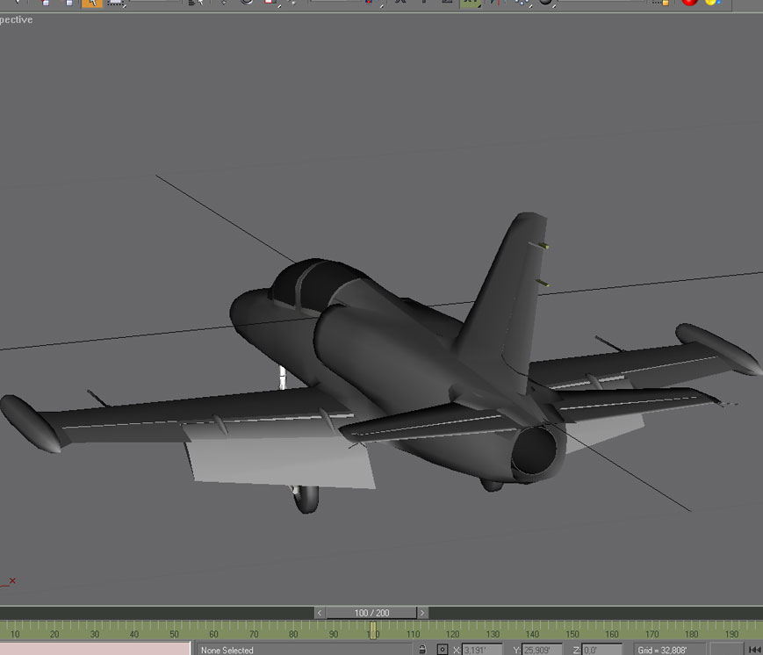763x655 pixels.
Task: Open the rectangular selection region flyout
Action: tap(116, 3)
